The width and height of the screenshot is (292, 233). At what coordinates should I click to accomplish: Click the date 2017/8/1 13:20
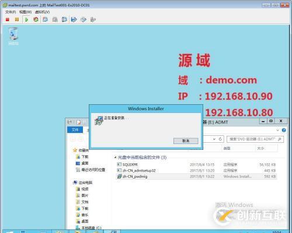click(202, 170)
